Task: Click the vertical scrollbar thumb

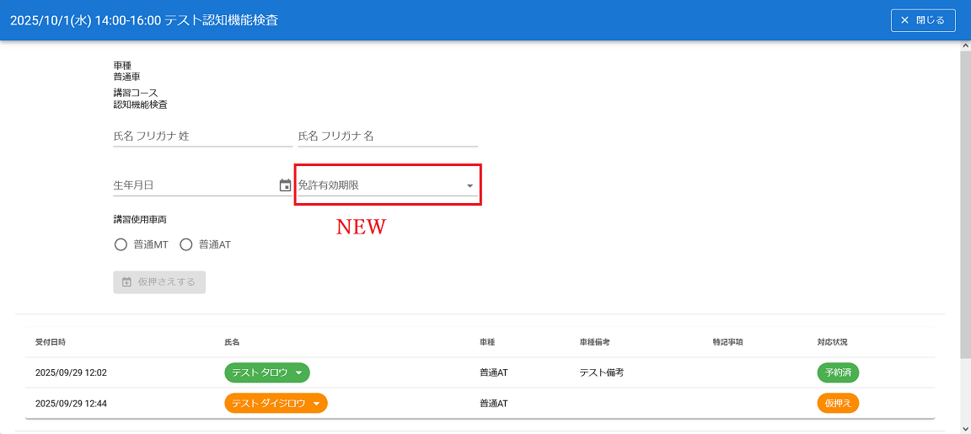Action: pos(965,202)
